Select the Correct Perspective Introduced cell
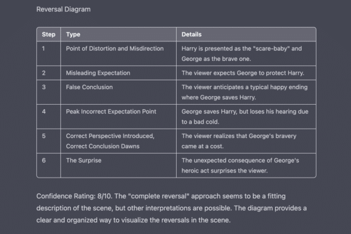351x234 pixels. (x=118, y=141)
